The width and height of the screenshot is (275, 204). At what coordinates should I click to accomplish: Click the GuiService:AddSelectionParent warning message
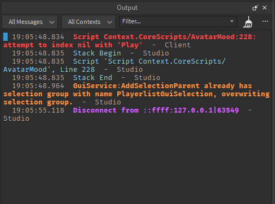(x=136, y=94)
